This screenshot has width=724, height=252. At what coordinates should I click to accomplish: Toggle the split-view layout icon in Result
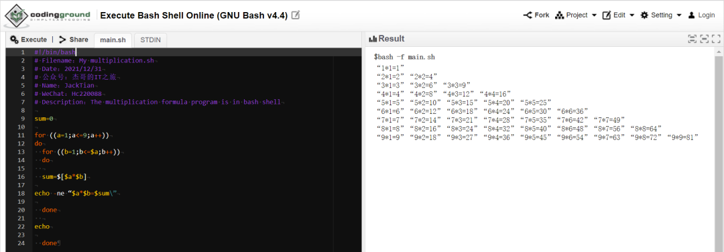click(x=692, y=39)
